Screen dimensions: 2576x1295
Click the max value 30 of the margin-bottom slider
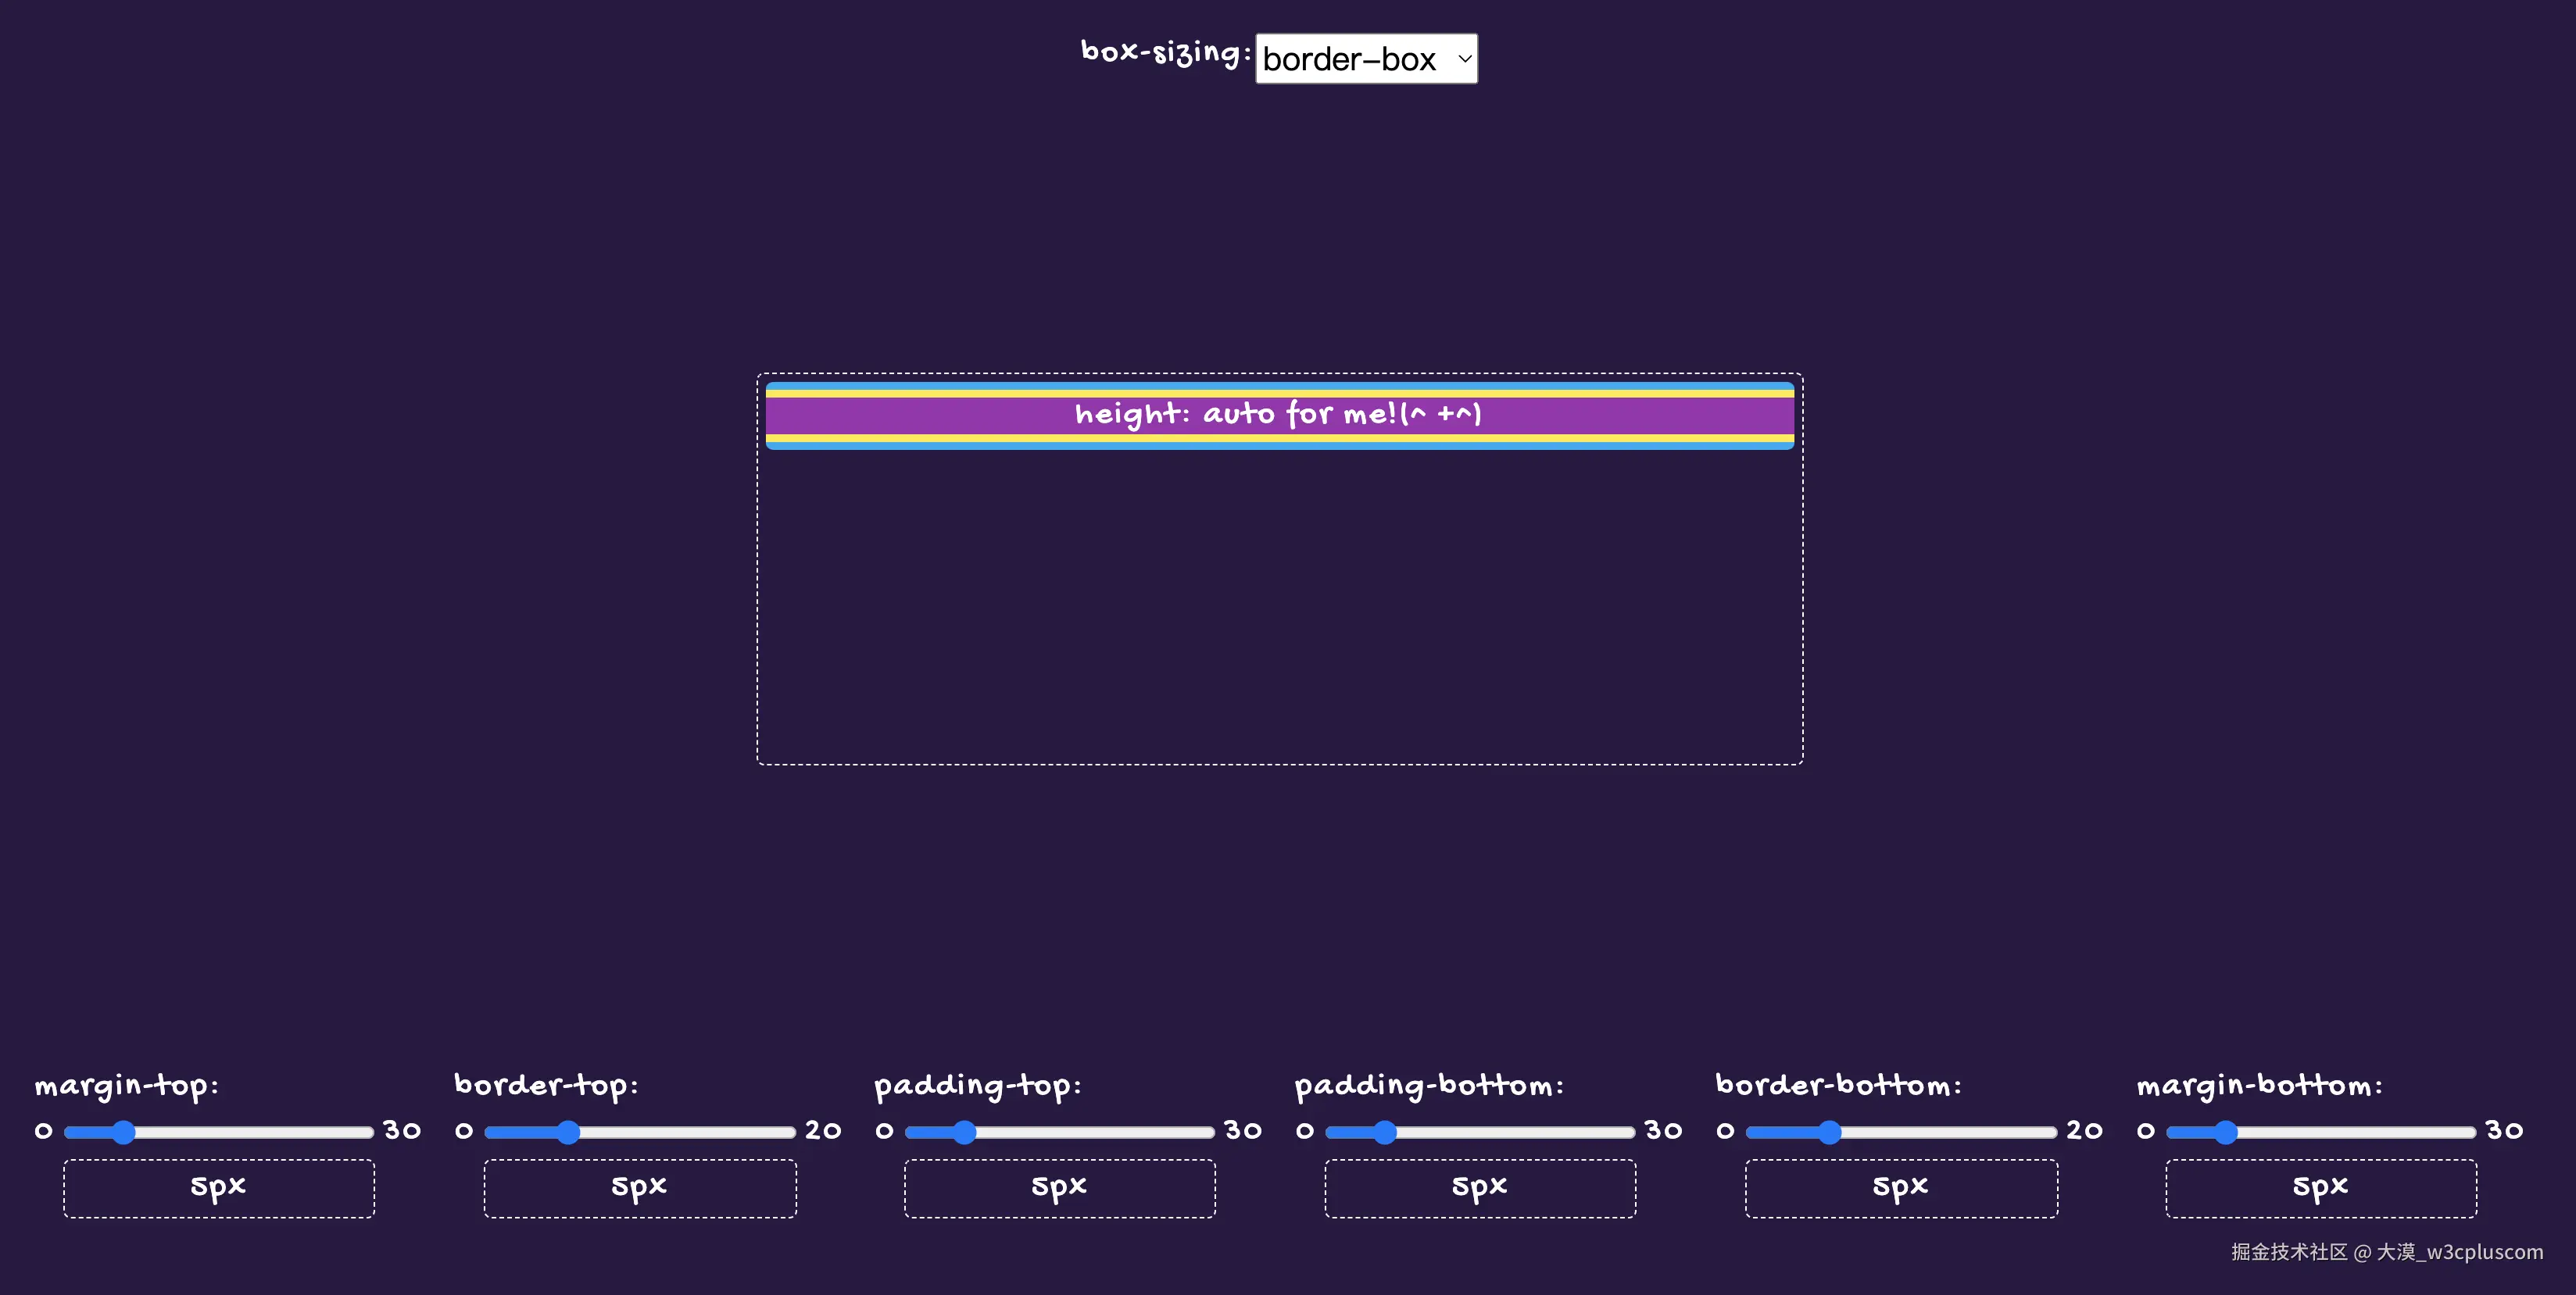[2504, 1130]
